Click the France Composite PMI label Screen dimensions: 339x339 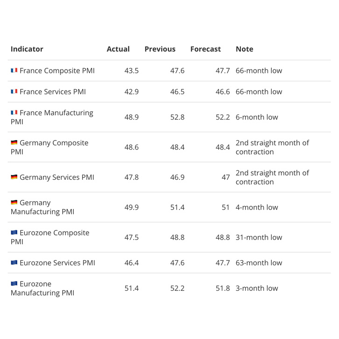click(x=57, y=71)
